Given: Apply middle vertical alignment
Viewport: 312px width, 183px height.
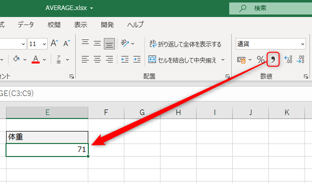Looking at the screenshot, I should (x=97, y=43).
